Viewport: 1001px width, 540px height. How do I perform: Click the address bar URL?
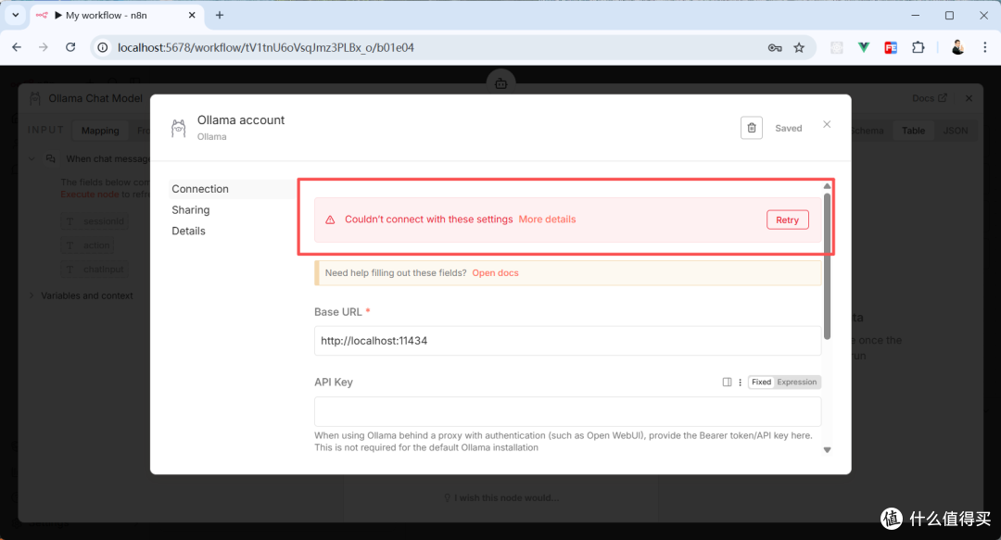point(266,47)
